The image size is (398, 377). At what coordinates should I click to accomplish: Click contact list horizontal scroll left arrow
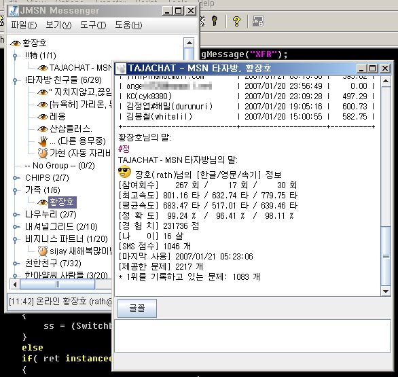click(x=15, y=285)
